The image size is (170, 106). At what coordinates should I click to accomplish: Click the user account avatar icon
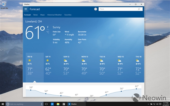(95, 9)
